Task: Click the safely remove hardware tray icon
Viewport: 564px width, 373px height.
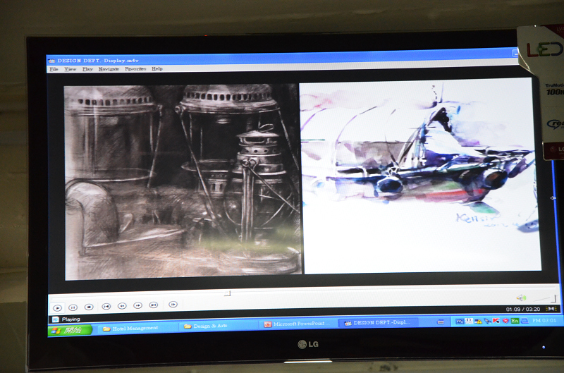Action: pyautogui.click(x=487, y=321)
